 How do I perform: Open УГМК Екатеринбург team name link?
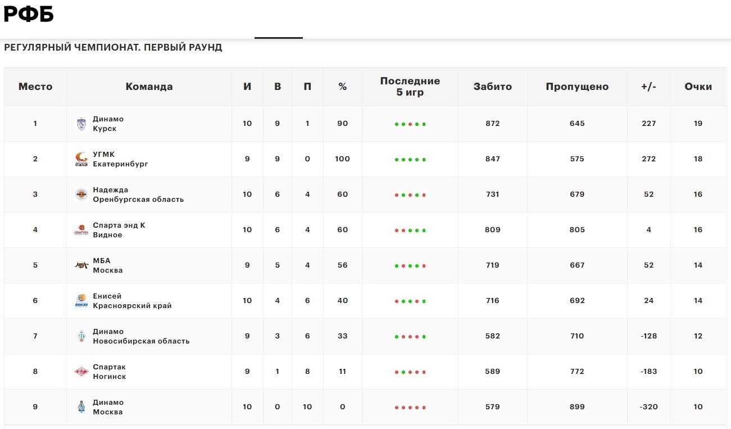click(x=120, y=159)
